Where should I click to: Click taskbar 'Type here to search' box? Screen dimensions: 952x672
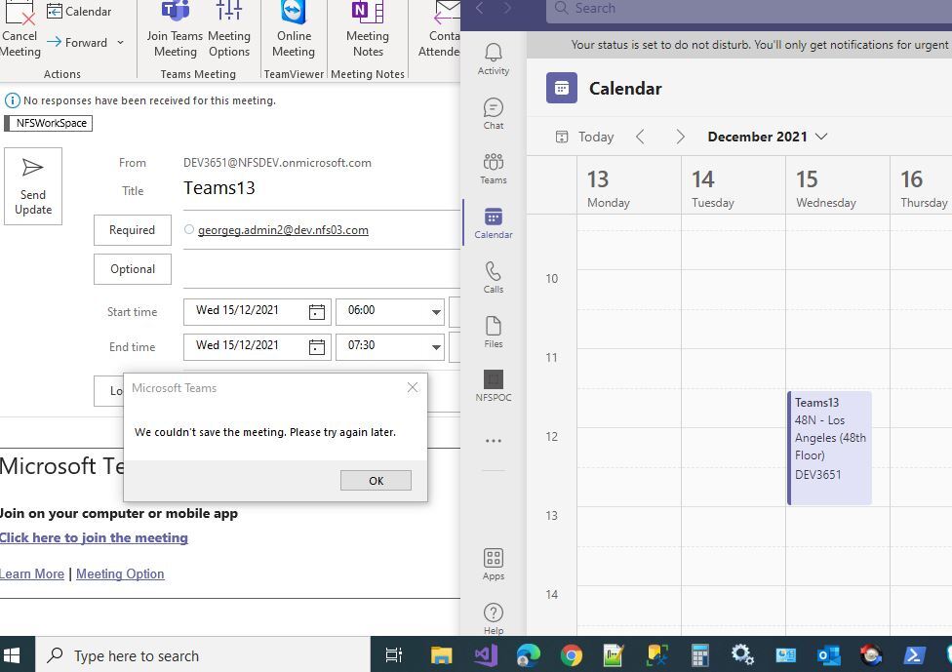[203, 655]
